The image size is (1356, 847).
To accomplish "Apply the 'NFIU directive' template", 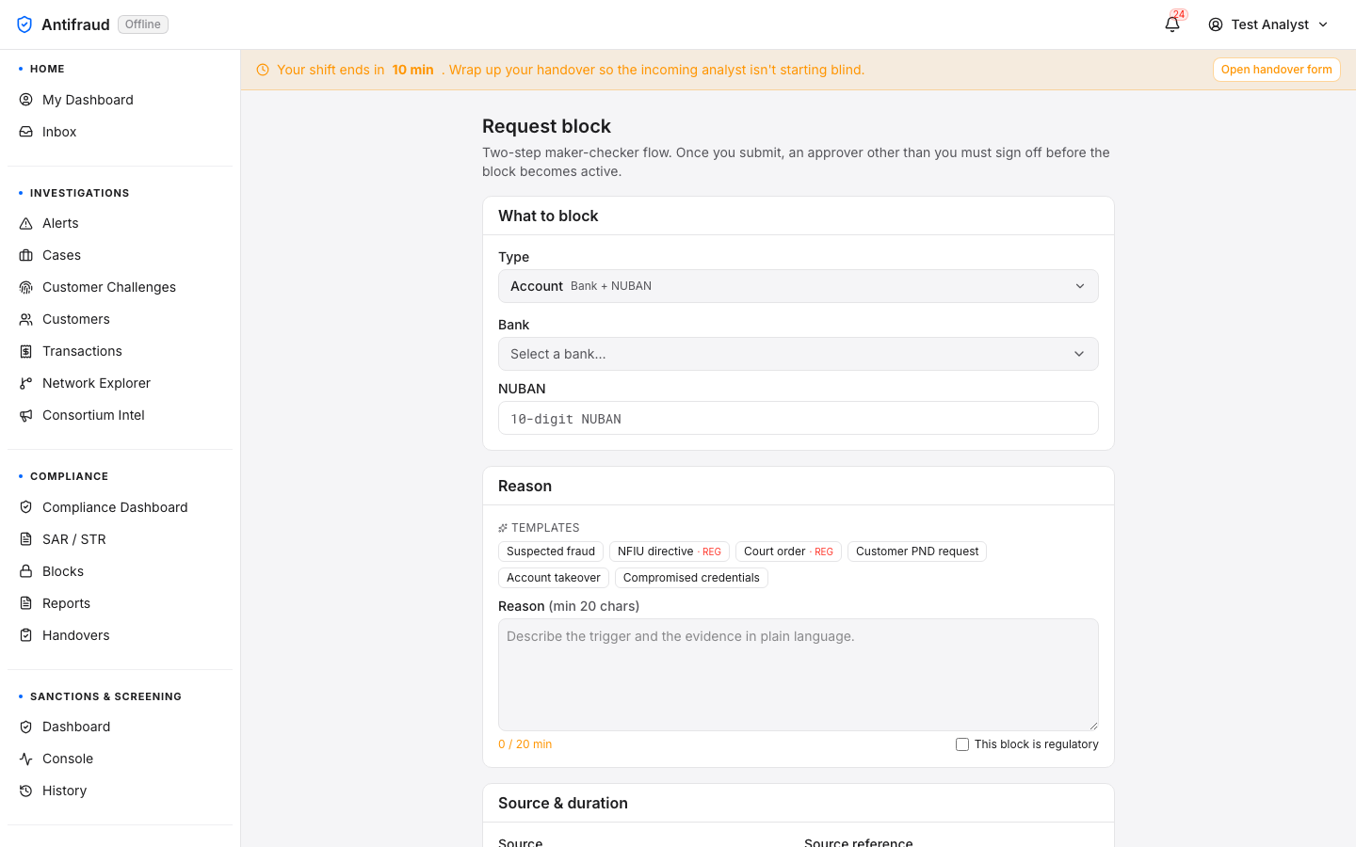I will coord(670,551).
